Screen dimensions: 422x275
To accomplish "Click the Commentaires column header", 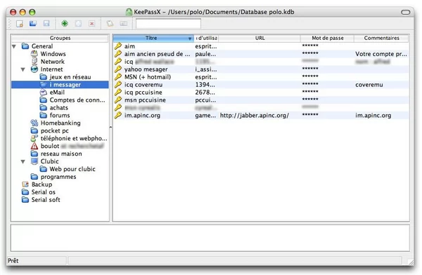I will click(x=382, y=38).
